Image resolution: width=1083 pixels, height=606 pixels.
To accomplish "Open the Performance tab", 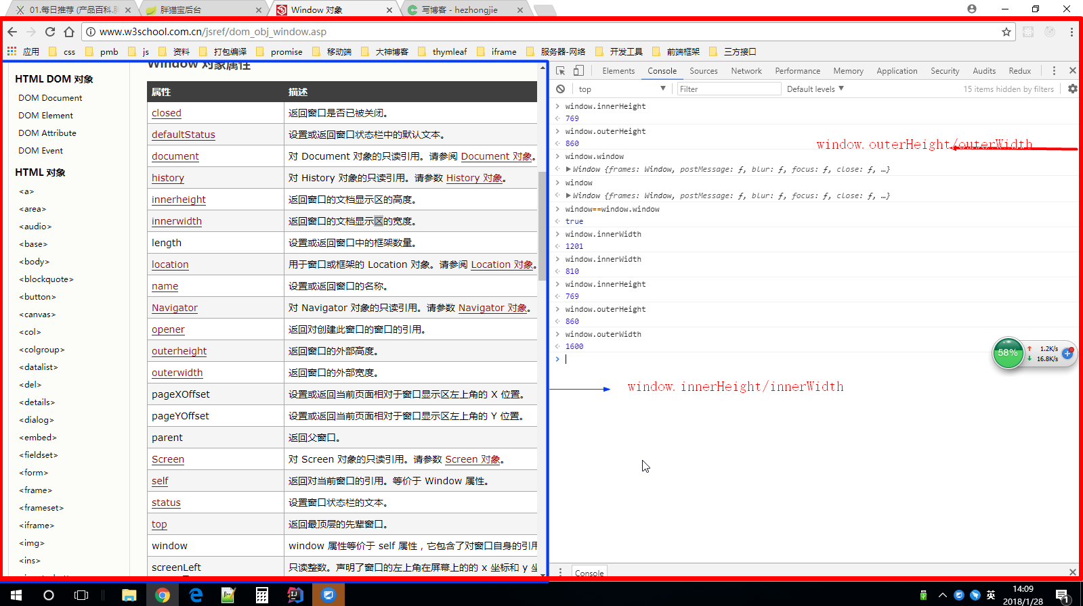I will (797, 70).
